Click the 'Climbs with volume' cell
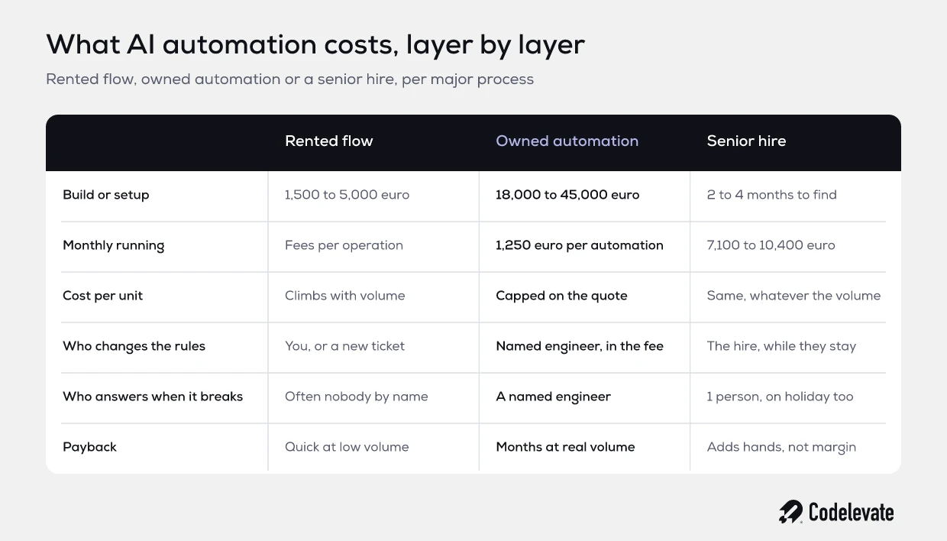Image resolution: width=947 pixels, height=541 pixels. [345, 296]
